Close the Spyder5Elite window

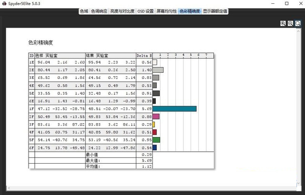pyautogui.click(x=300, y=3)
